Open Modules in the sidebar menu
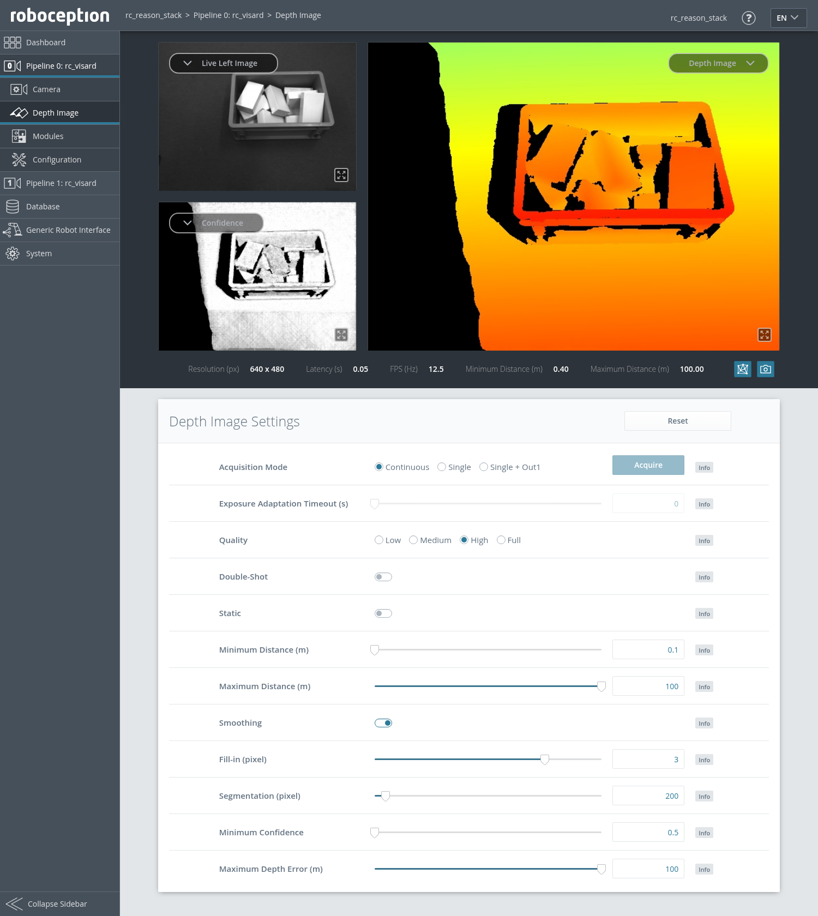Screen dimensions: 818x916 click(48, 136)
